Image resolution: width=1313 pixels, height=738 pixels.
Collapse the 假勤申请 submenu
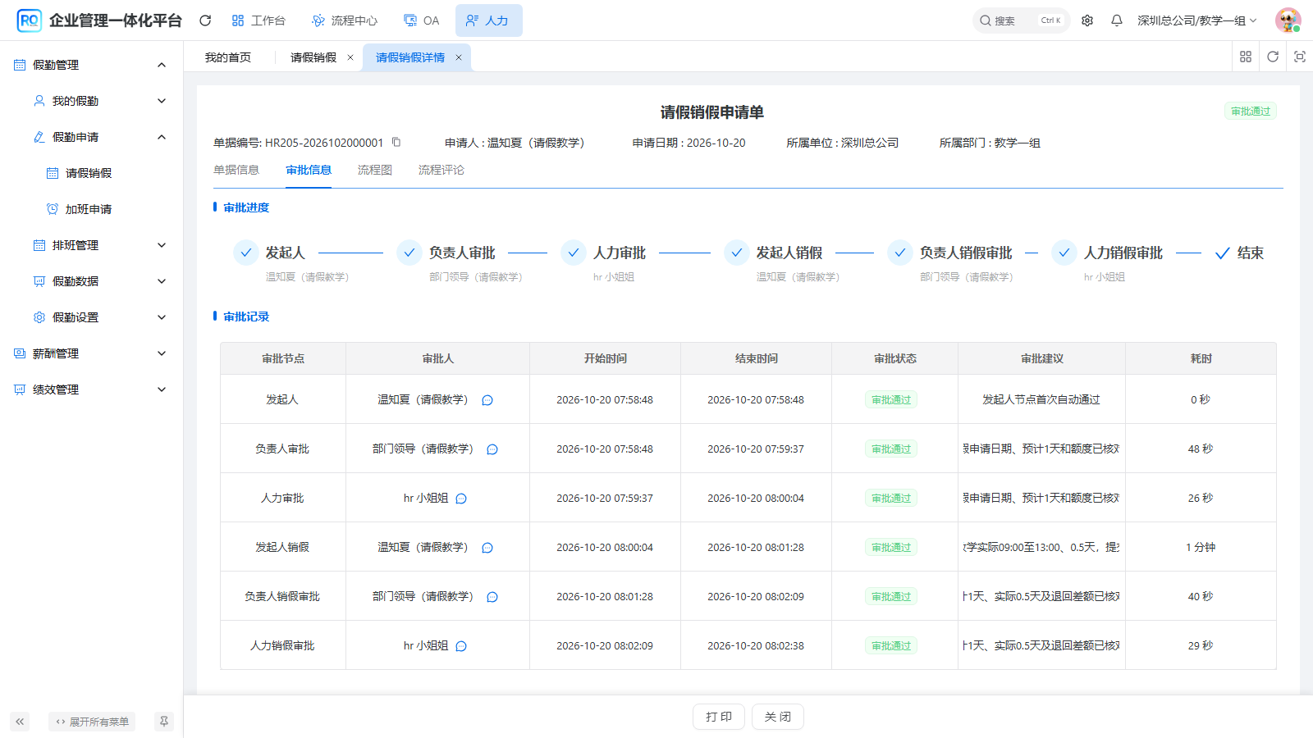click(x=91, y=137)
